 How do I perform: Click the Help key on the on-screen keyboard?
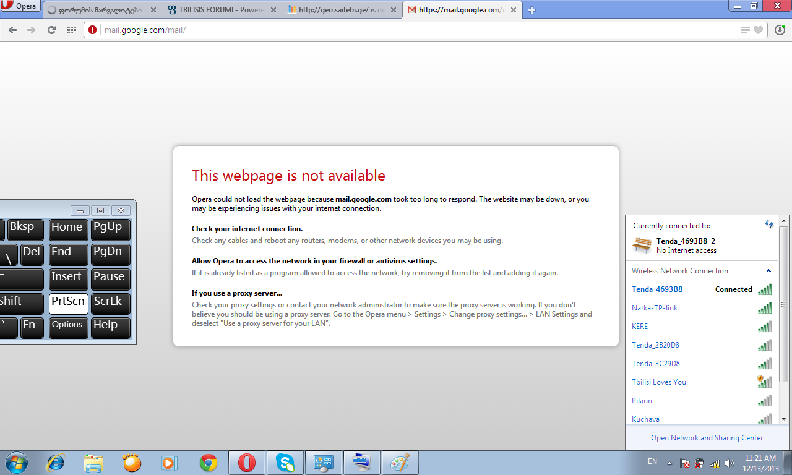110,328
